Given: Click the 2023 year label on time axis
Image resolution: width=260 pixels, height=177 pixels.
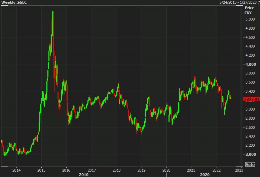Looking at the screenshot, I should [239, 170].
